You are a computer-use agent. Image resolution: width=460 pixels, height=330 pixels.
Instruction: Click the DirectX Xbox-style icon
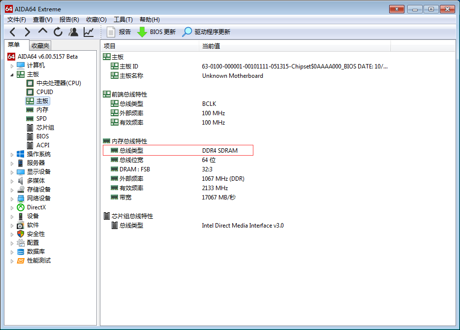[21, 207]
